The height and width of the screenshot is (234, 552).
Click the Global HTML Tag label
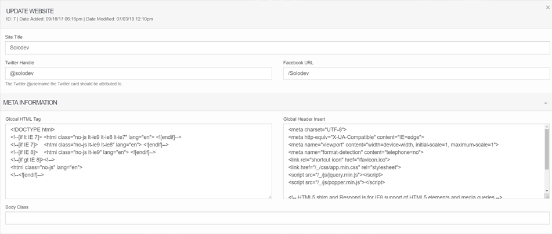tap(23, 119)
